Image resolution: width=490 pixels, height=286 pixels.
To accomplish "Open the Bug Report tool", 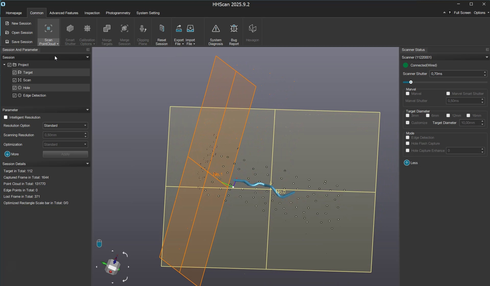I will (x=234, y=33).
